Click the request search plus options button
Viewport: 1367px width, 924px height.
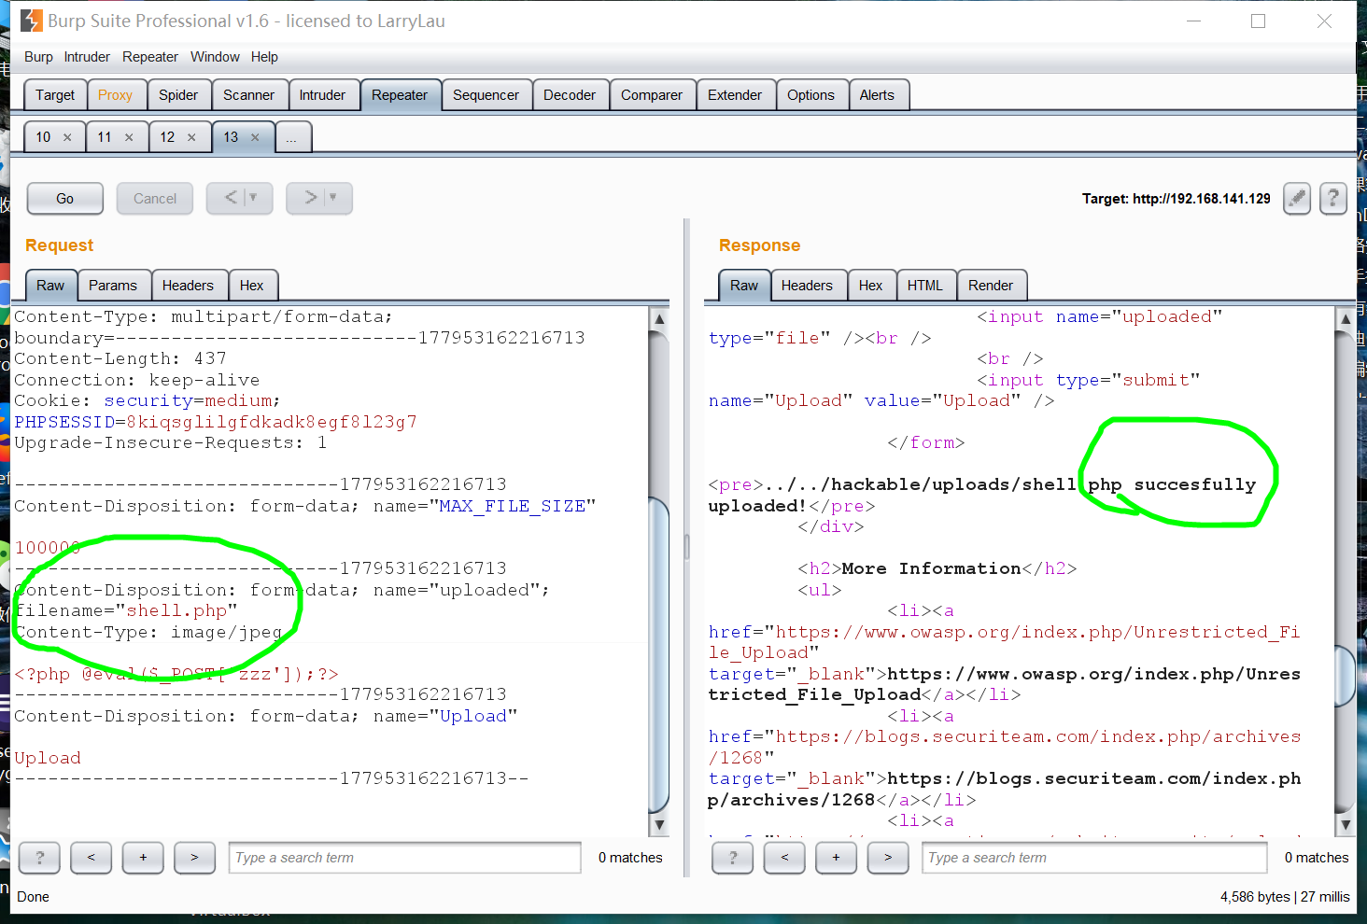[143, 857]
